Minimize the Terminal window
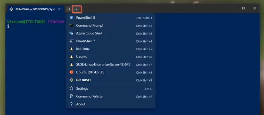Screen dimensions: 264x115 (x=233, y=8)
